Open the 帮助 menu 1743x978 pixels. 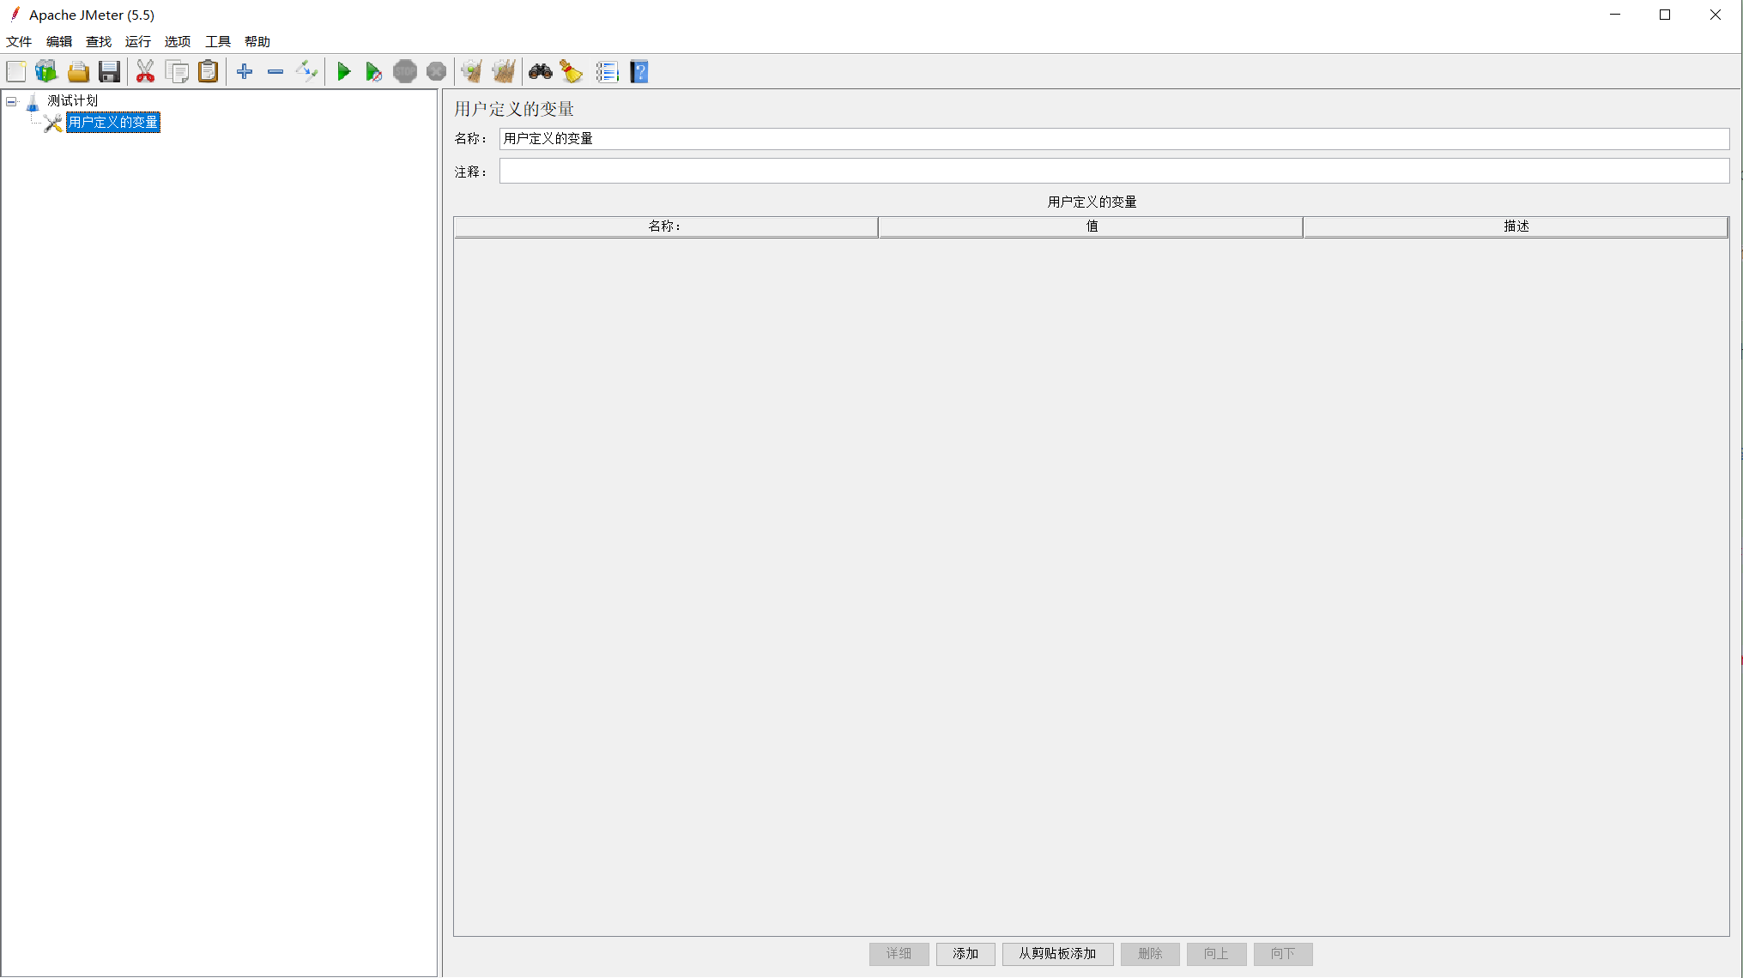(257, 42)
